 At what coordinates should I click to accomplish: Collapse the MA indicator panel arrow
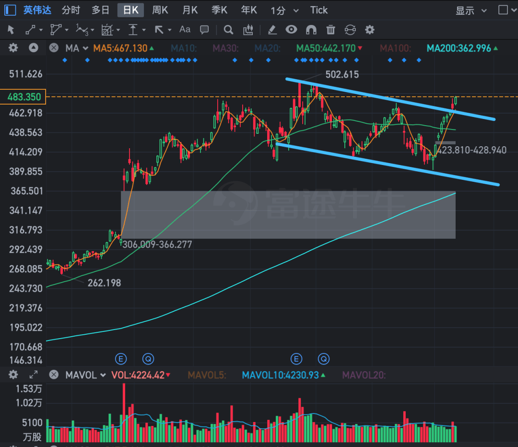coord(34,48)
